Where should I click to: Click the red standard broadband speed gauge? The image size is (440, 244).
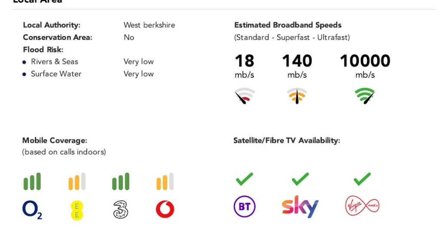tap(244, 96)
